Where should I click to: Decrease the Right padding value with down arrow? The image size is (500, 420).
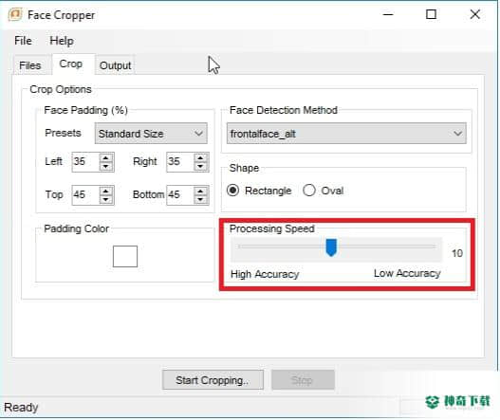coord(200,166)
